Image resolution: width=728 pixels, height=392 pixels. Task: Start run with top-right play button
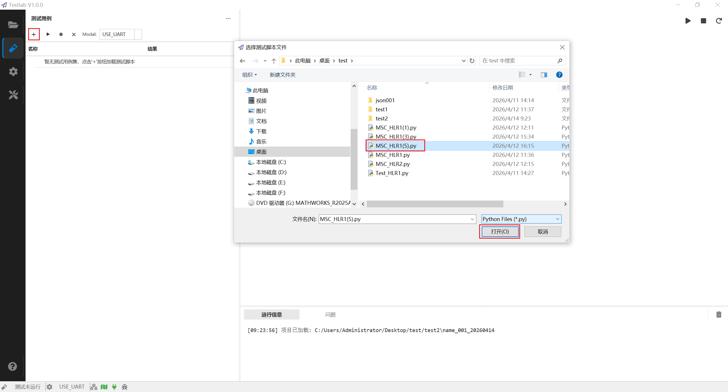click(688, 21)
